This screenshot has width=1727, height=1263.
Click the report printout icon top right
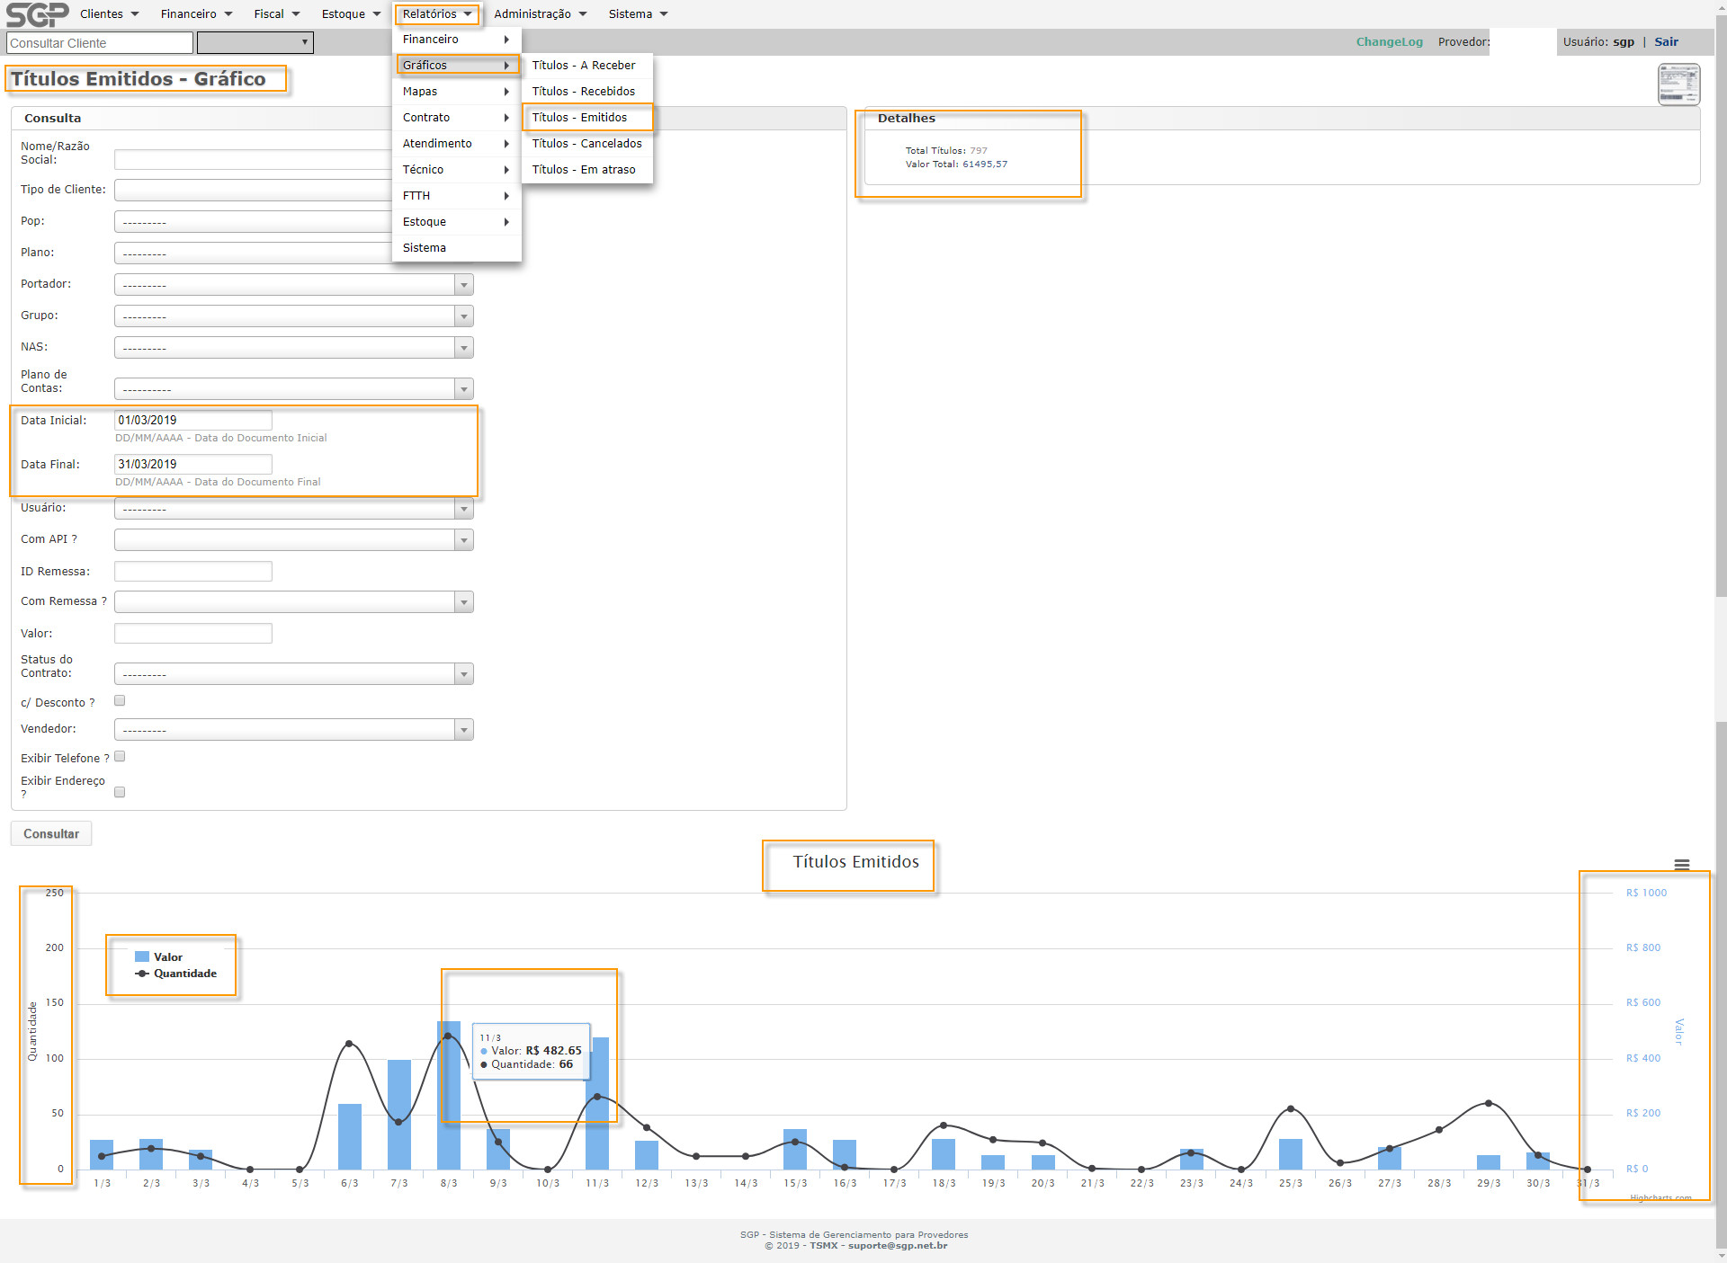[1678, 84]
